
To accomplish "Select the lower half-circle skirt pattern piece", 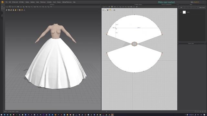I will tap(135, 59).
